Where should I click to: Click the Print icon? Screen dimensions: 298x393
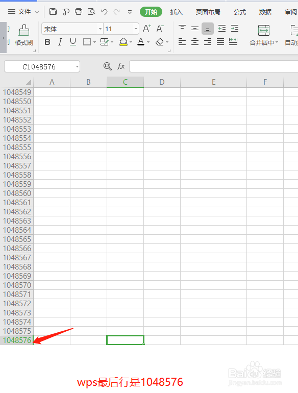(x=79, y=12)
